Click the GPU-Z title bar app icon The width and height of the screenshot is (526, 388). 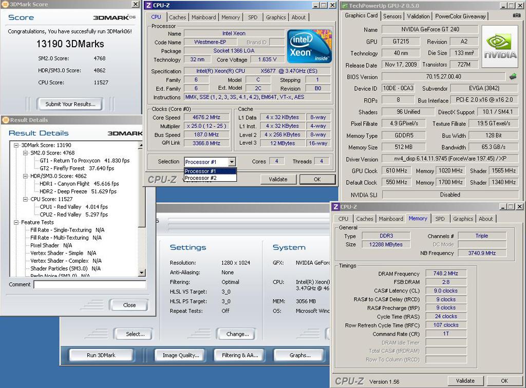point(345,6)
